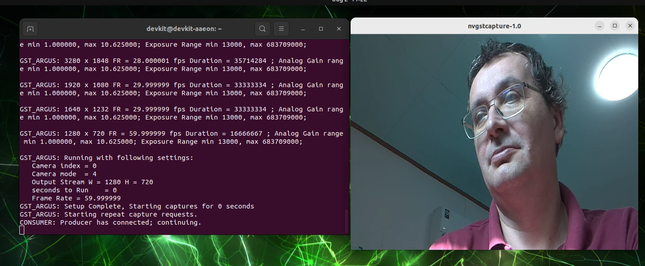Screen dimensions: 645x266
Task: Click the 'Camera mode = 4' line
Action: tap(64, 174)
